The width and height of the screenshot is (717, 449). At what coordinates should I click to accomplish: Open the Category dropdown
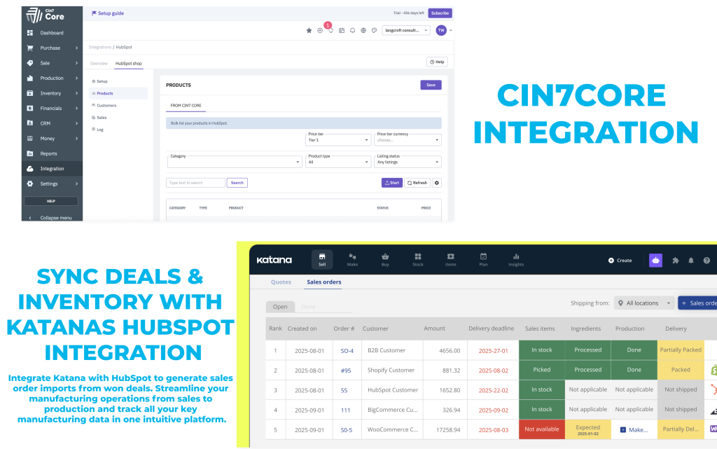234,161
